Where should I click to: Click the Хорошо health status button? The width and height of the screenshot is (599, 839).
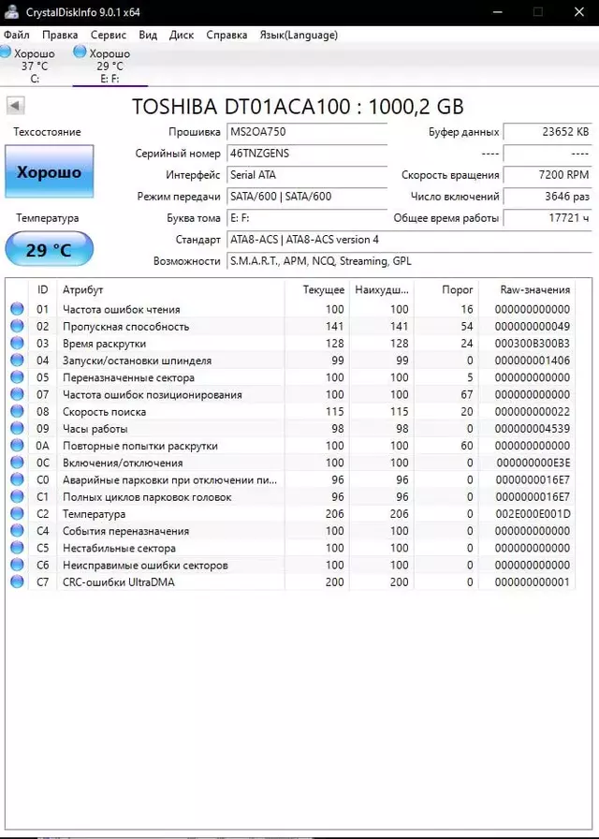[50, 171]
